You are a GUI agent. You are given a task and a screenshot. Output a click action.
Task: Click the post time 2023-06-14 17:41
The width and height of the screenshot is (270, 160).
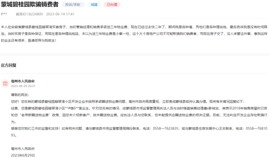tap(60, 14)
